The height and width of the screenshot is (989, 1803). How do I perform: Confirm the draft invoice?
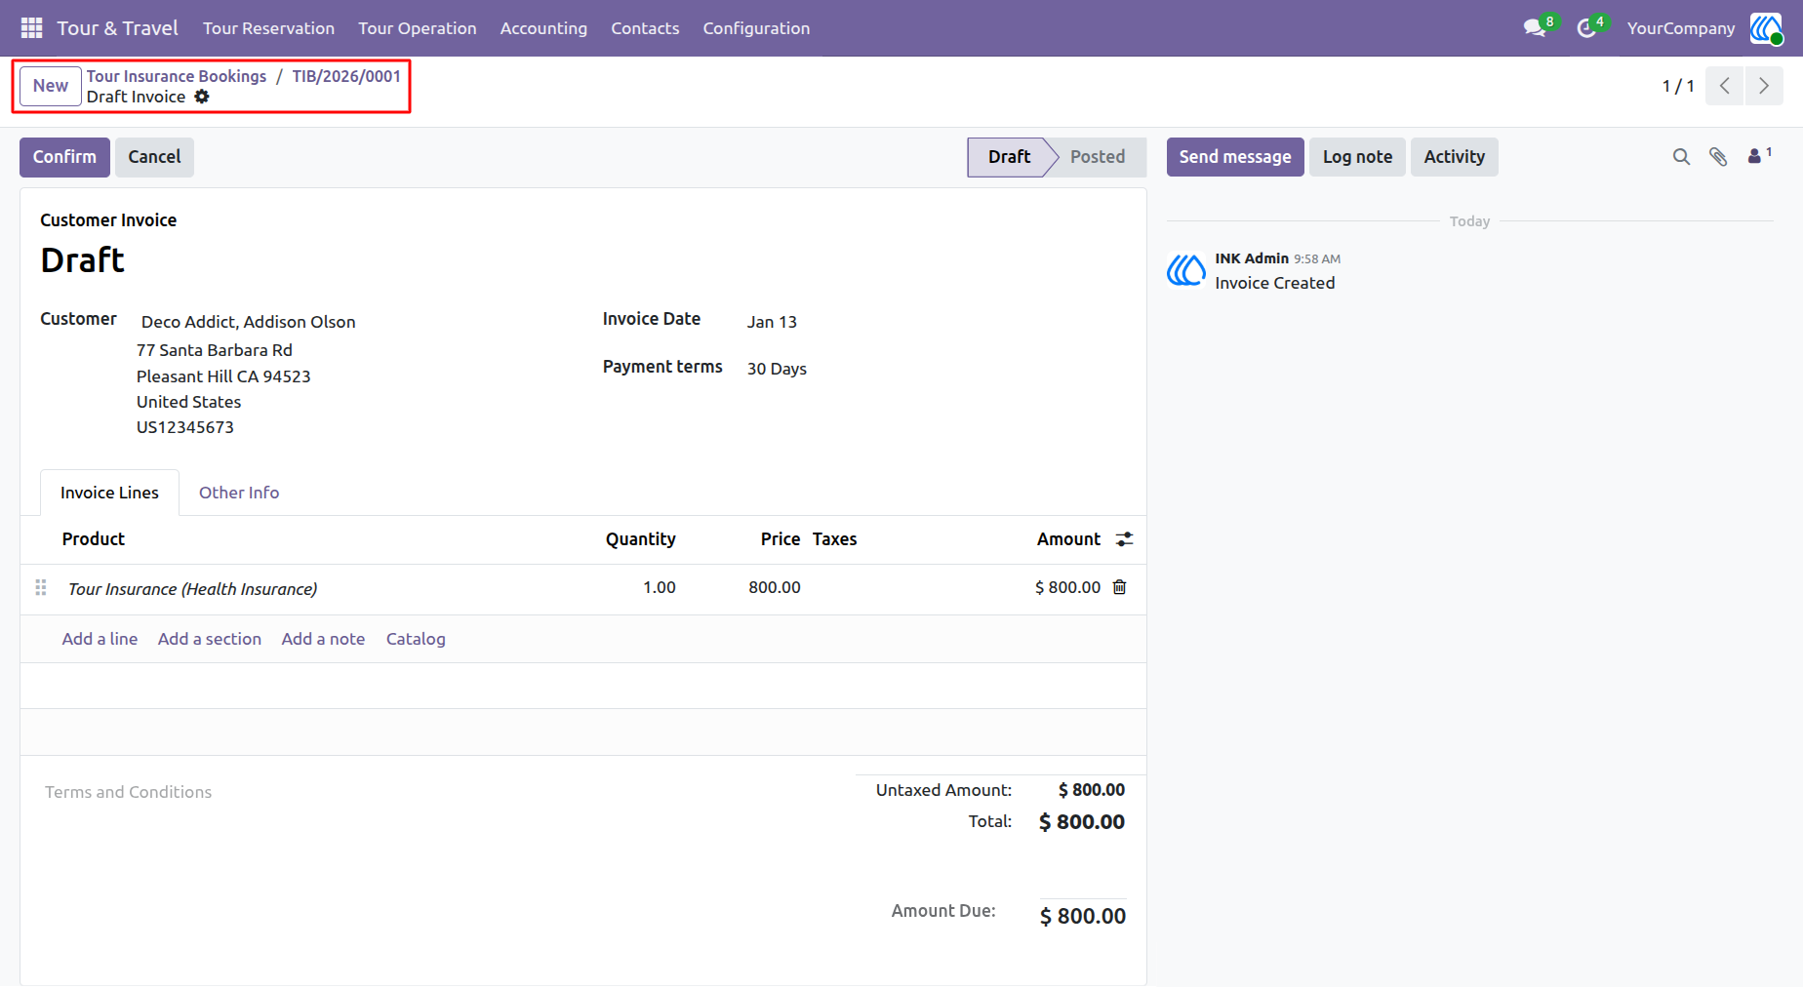(64, 157)
